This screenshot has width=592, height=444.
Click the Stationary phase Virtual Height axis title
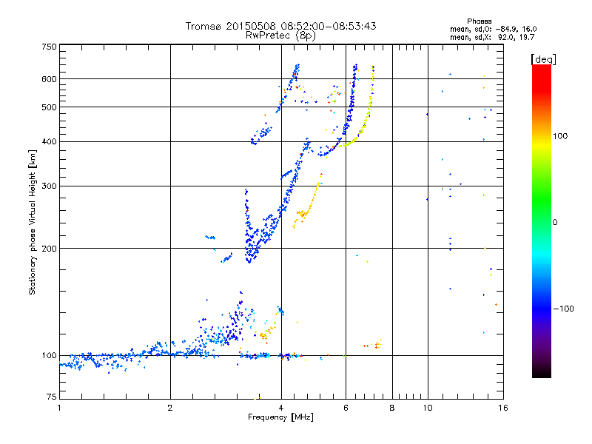coord(33,222)
